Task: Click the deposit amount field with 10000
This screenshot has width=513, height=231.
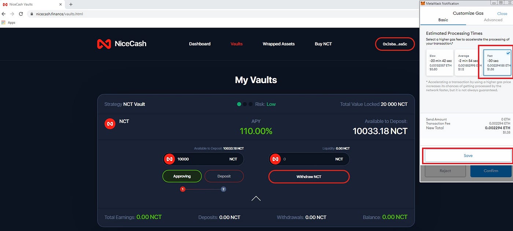Action: pyautogui.click(x=203, y=159)
